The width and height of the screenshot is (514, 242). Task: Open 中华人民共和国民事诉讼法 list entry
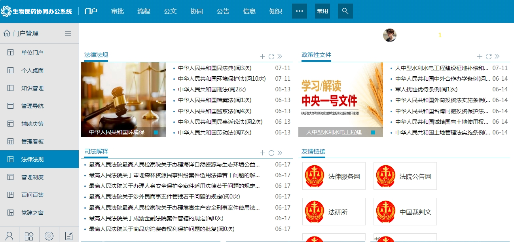[220, 122]
